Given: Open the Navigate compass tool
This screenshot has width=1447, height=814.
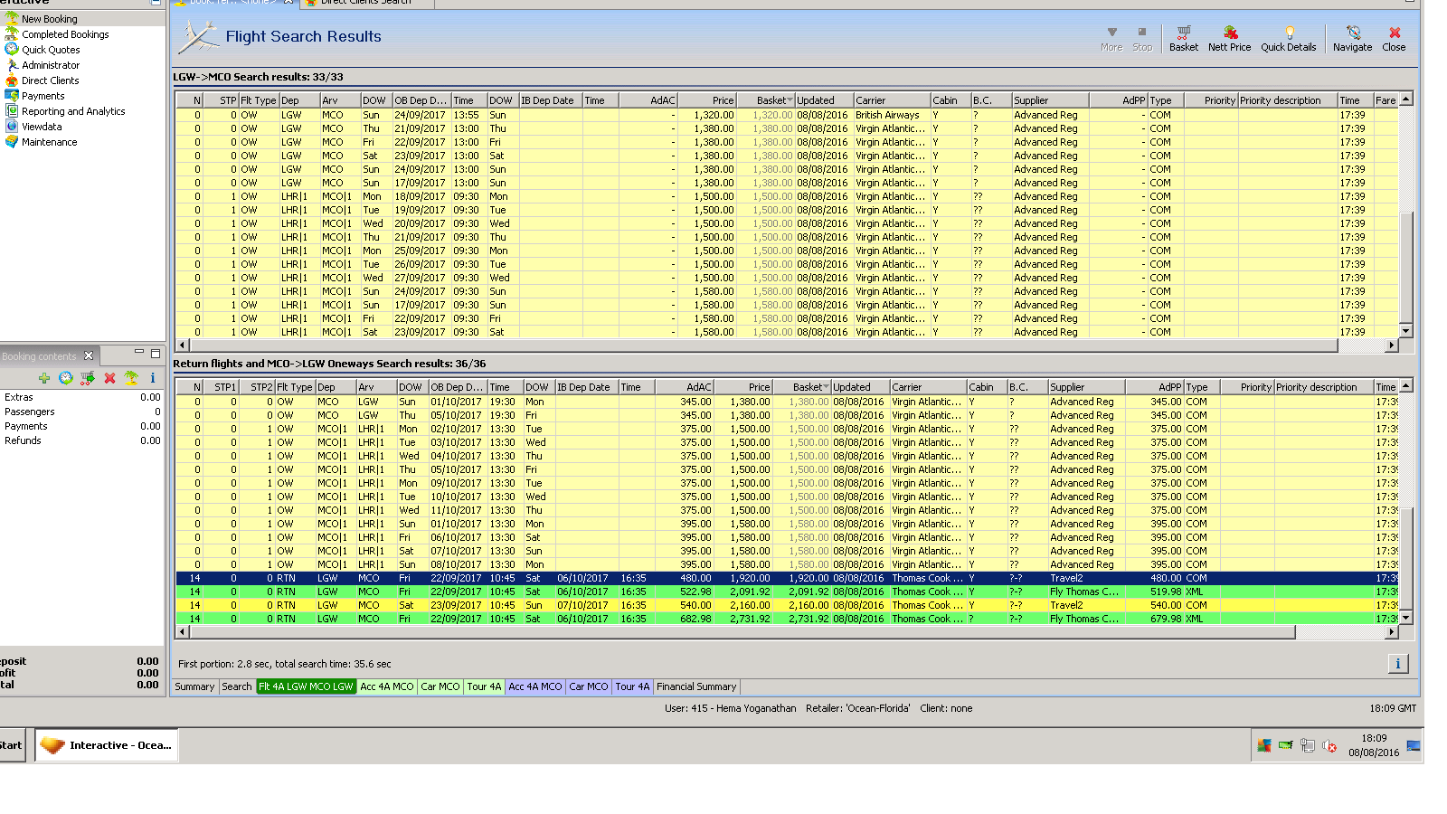Looking at the screenshot, I should [1352, 38].
